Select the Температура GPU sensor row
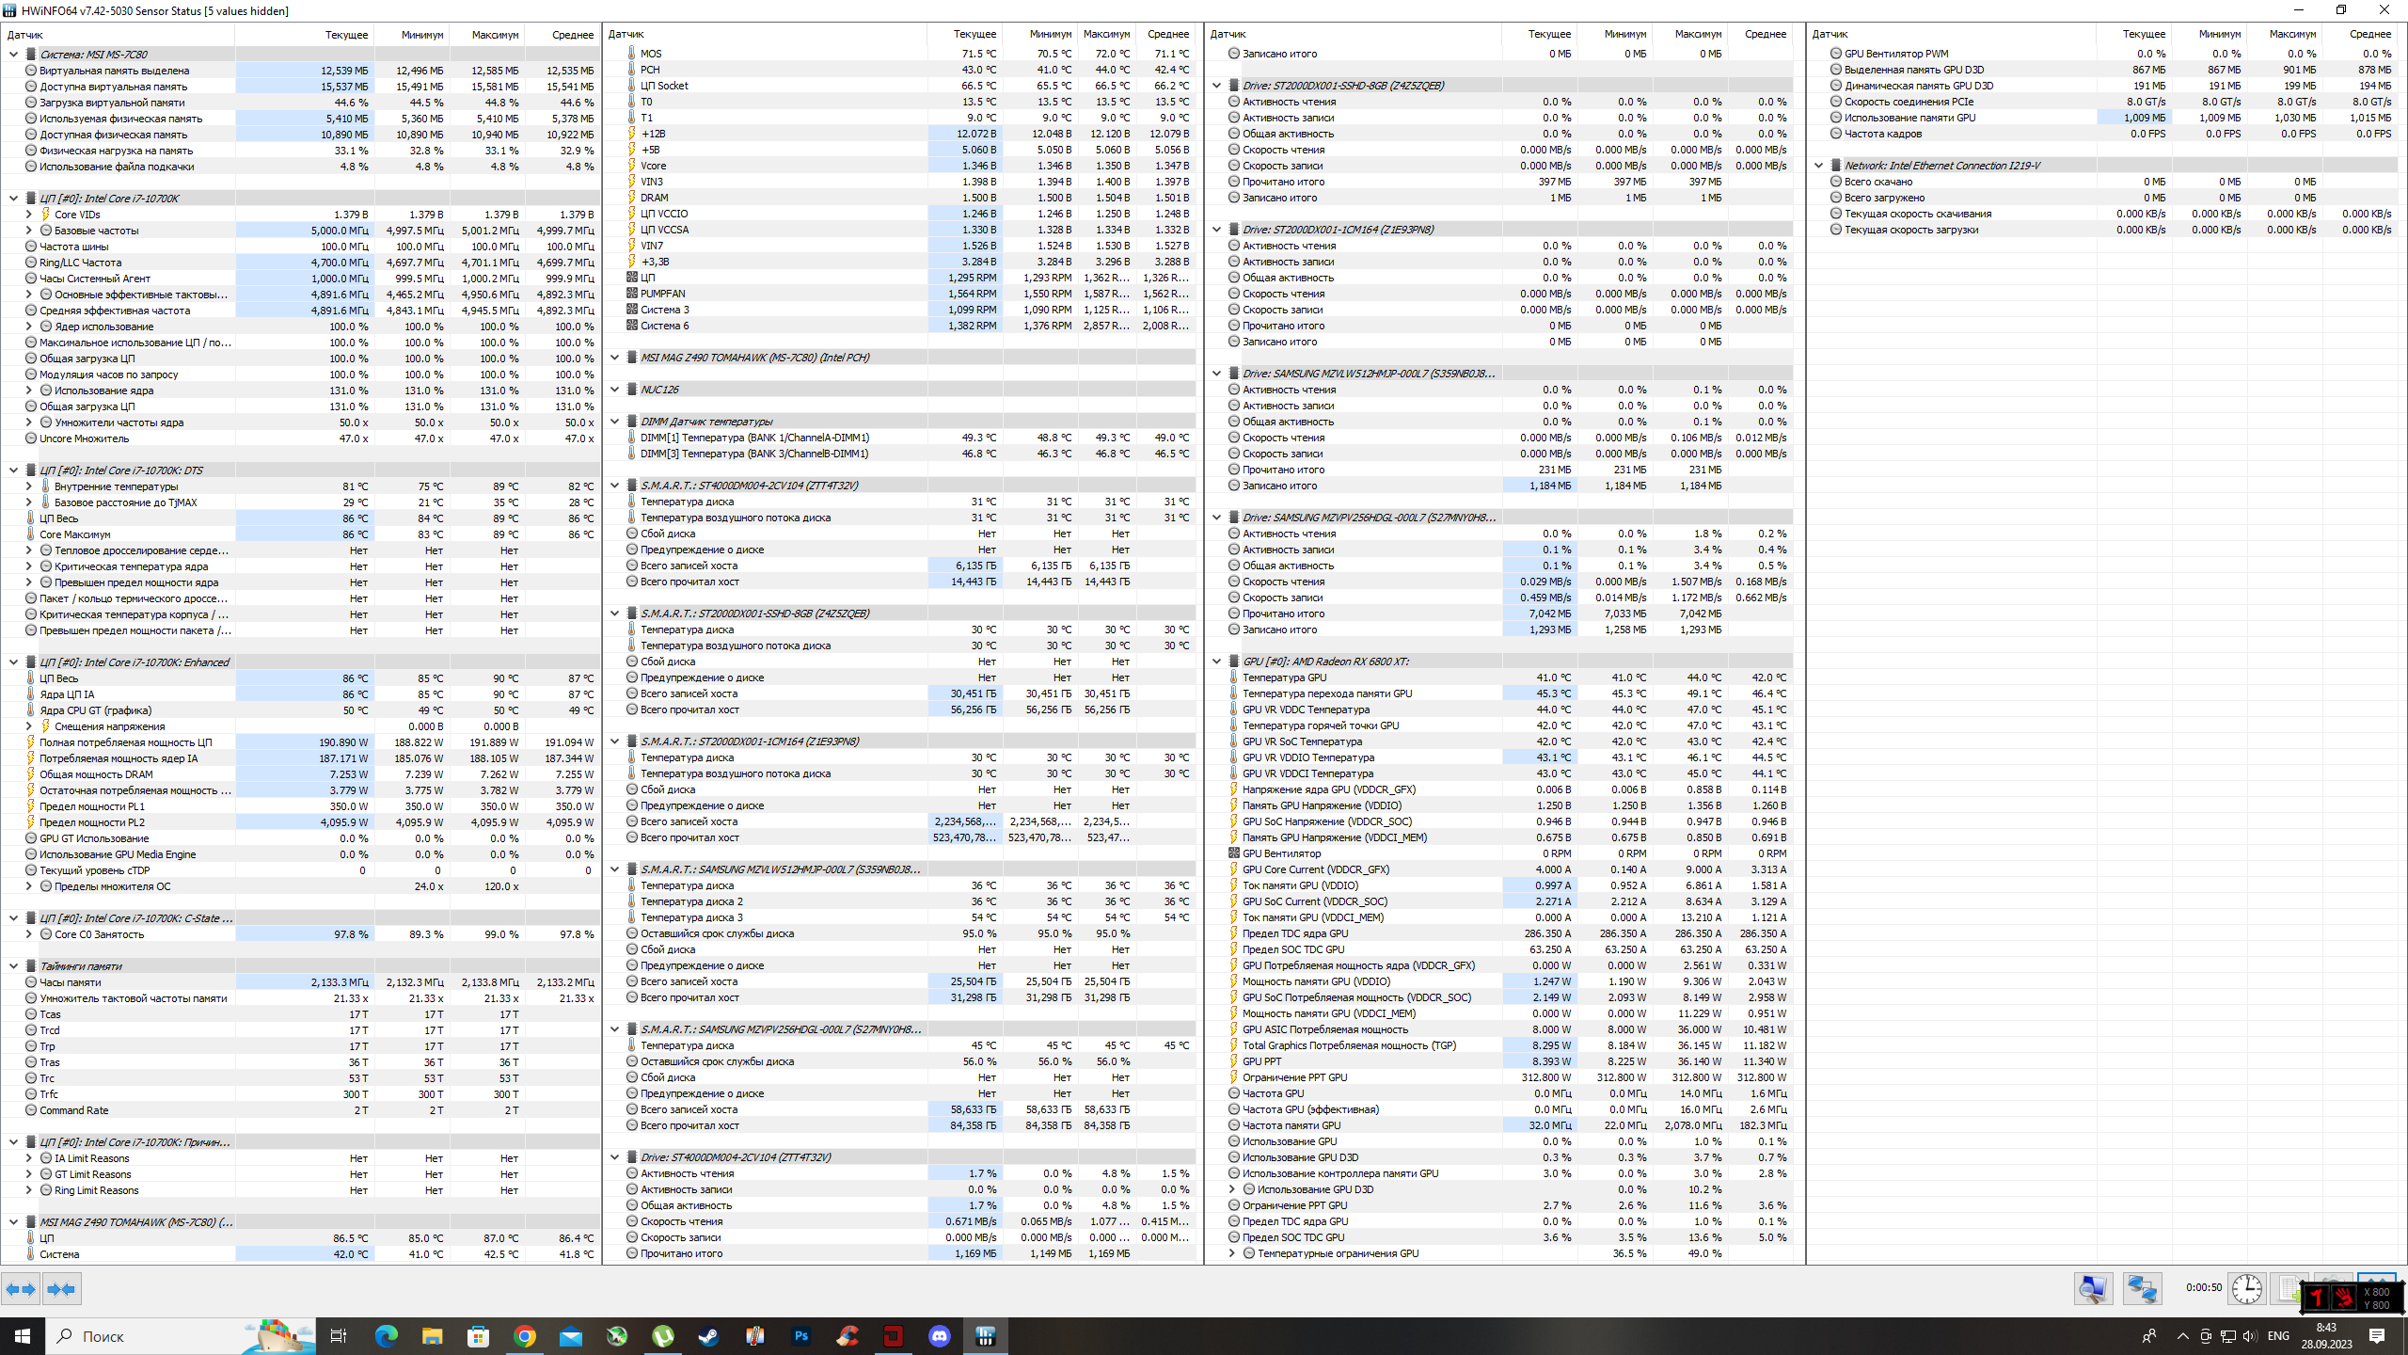Viewport: 2408px width, 1355px height. (1284, 677)
